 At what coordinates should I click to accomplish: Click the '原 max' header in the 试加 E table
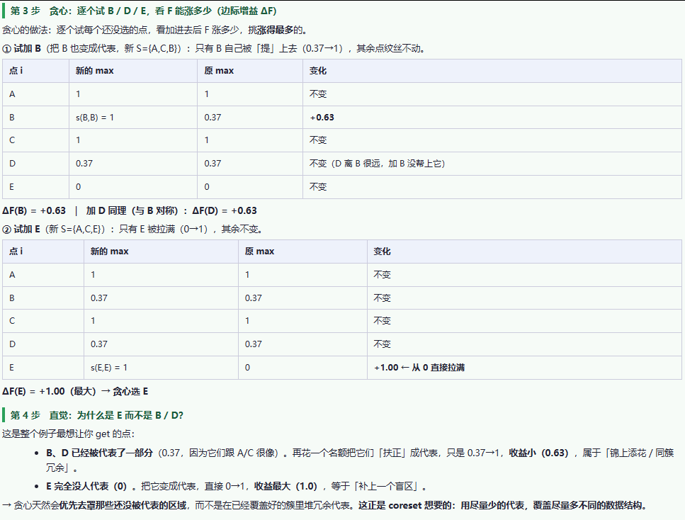click(259, 251)
